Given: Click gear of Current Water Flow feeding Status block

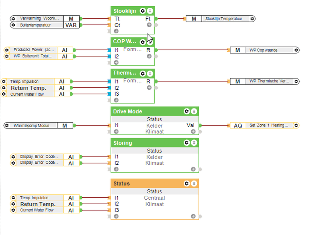Looking at the screenshot, I should [x=13, y=210].
